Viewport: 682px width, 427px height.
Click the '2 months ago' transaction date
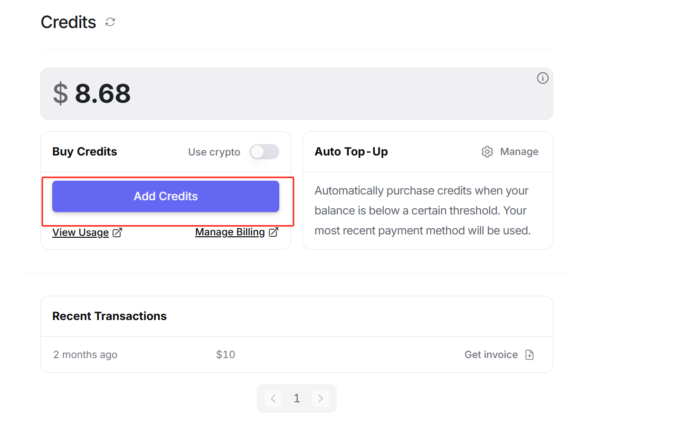pyautogui.click(x=85, y=355)
